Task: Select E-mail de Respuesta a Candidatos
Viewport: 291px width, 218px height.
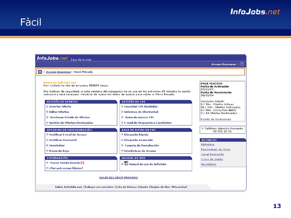Action: pos(148,123)
